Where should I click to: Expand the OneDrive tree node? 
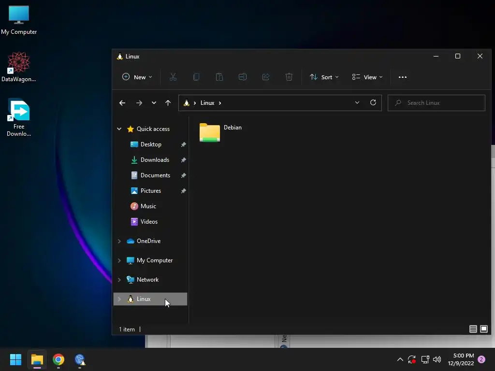119,241
